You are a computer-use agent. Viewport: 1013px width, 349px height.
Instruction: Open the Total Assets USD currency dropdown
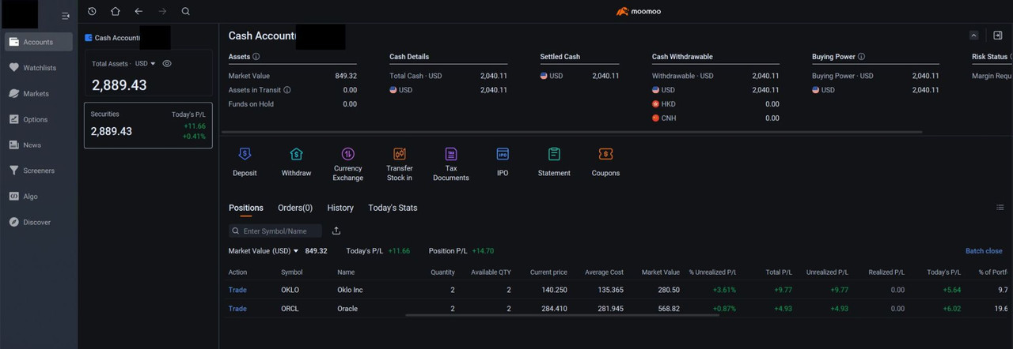coord(145,63)
